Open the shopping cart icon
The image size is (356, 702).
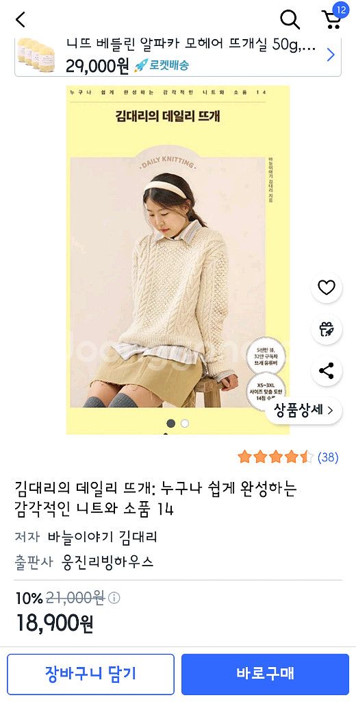331,21
